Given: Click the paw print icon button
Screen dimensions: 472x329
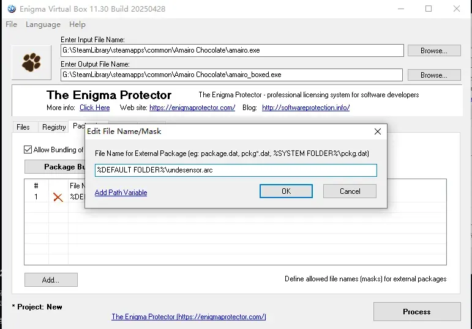Looking at the screenshot, I should 31,62.
